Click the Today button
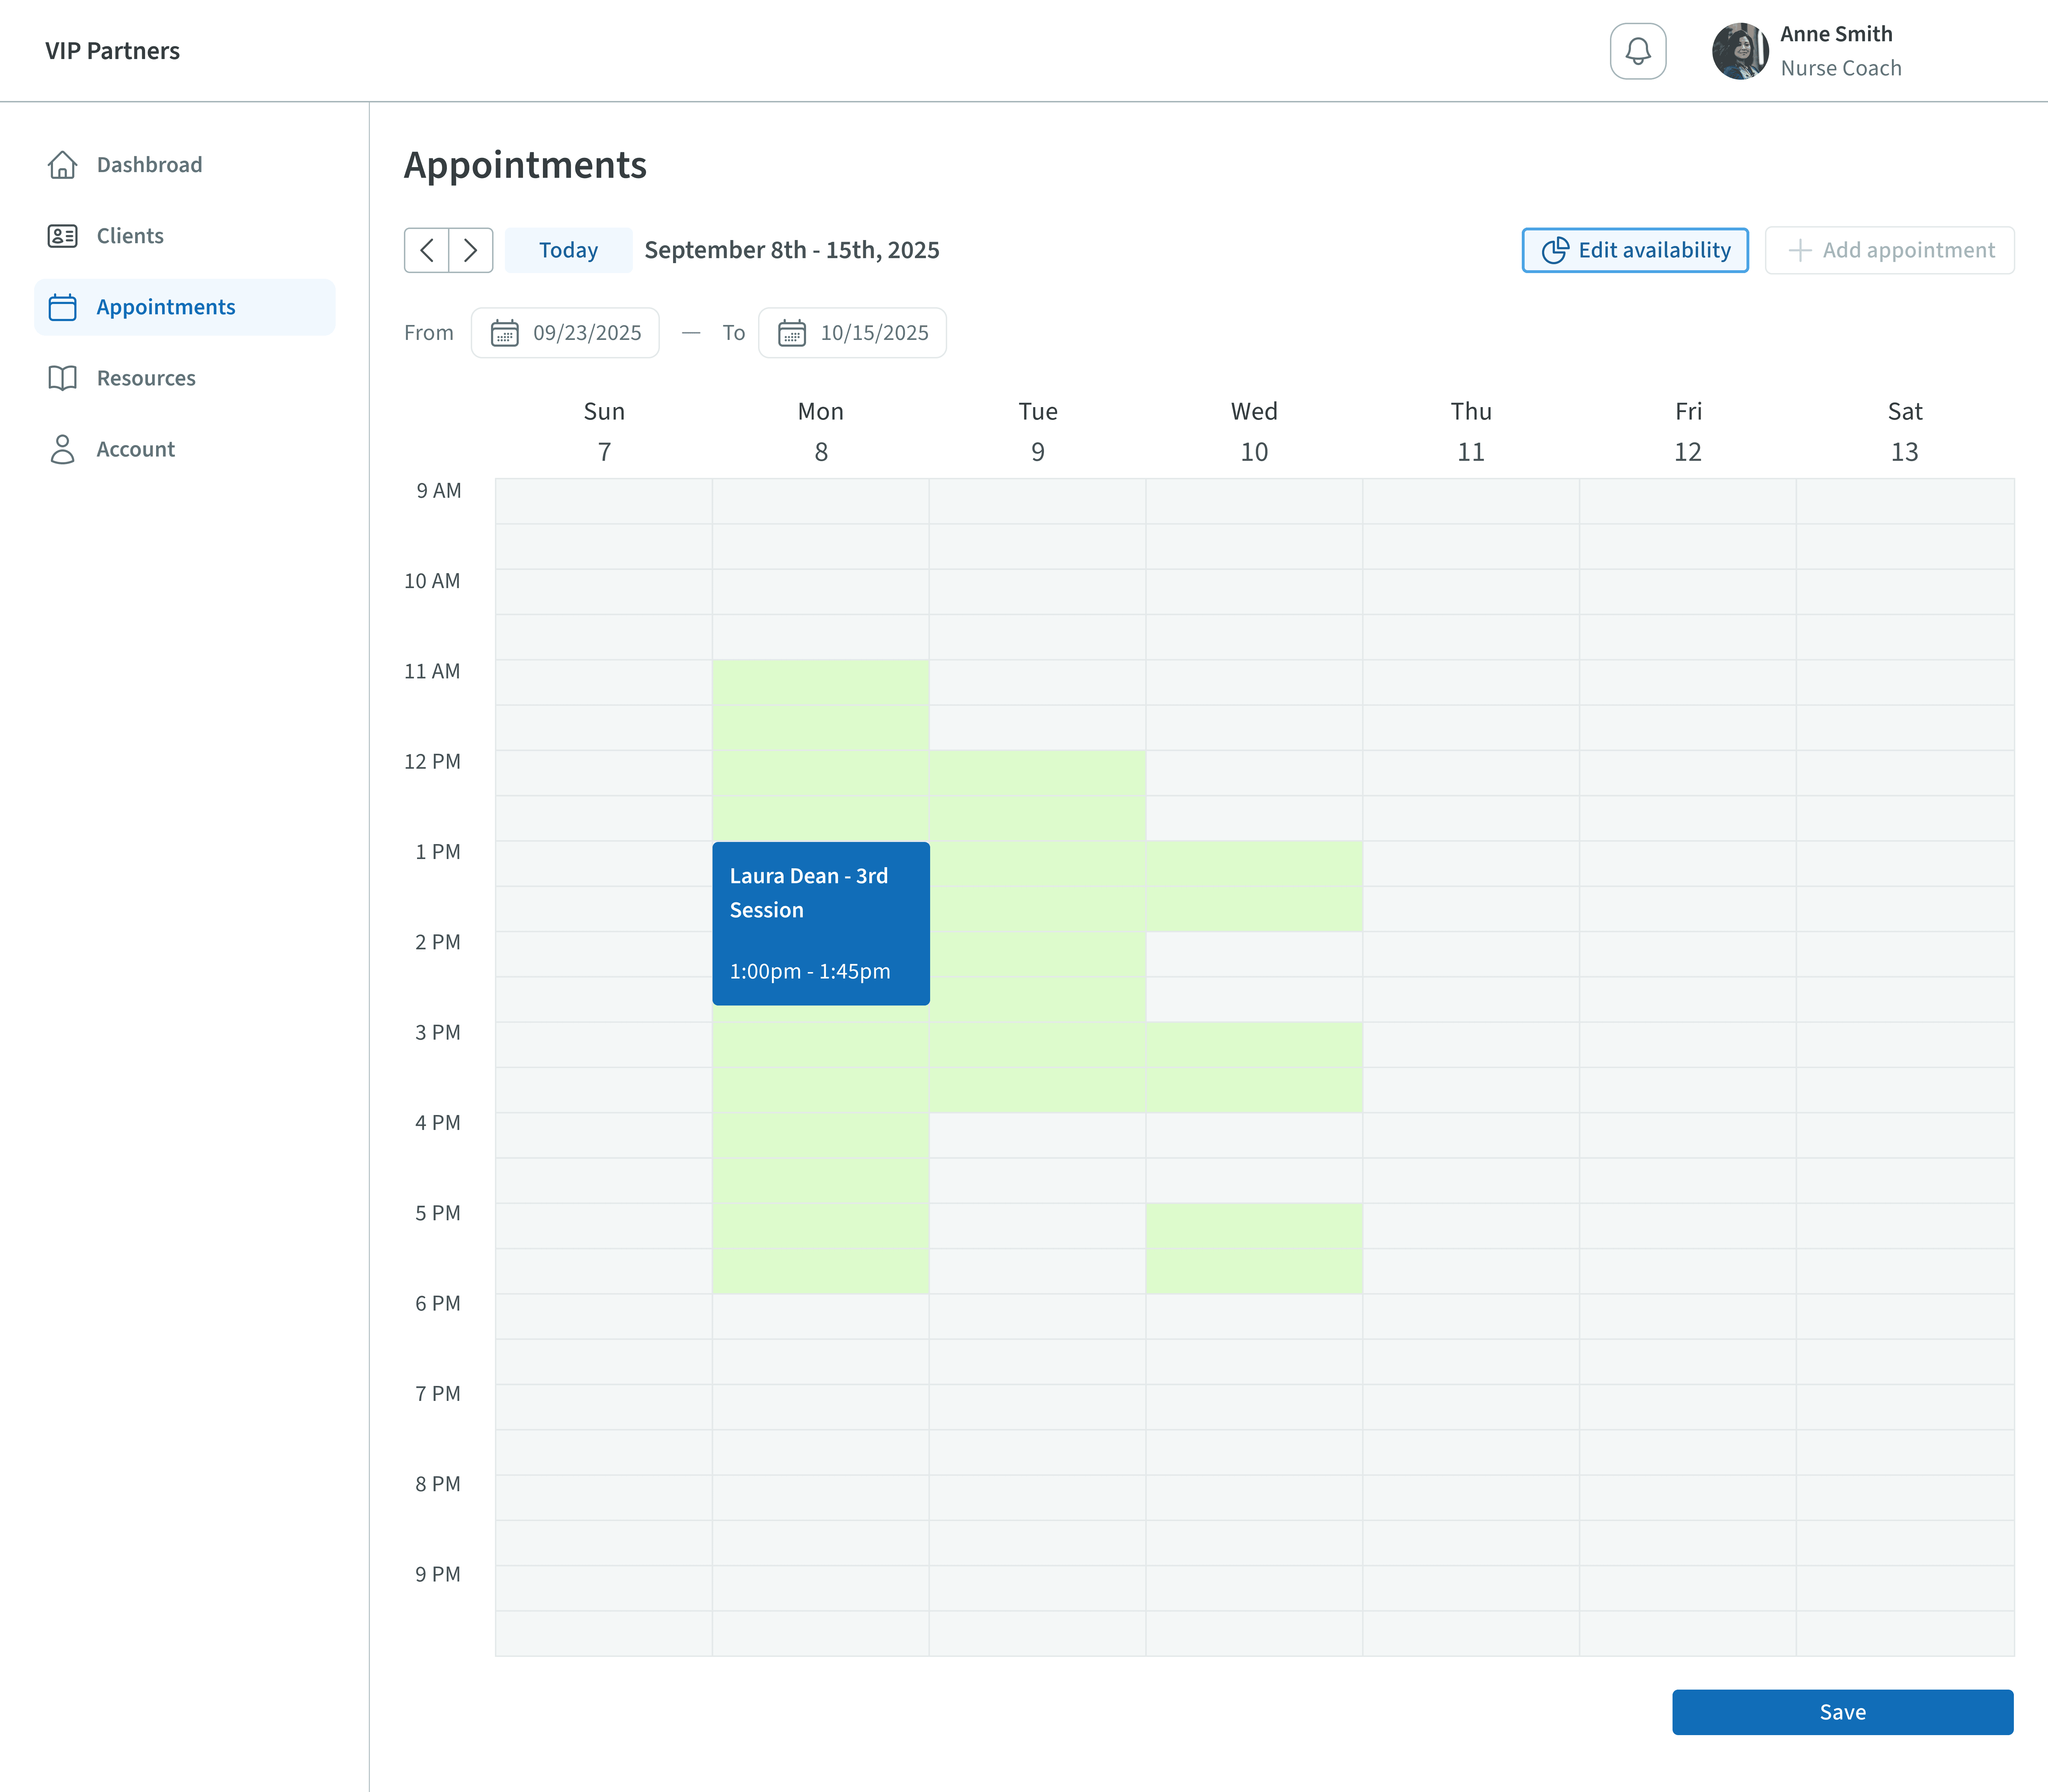 tap(568, 250)
